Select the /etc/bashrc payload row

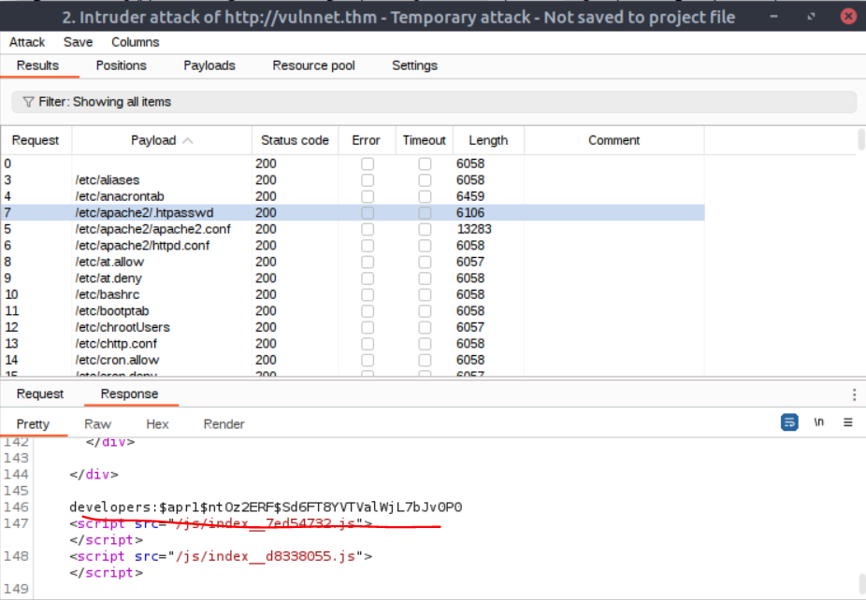click(353, 294)
